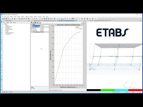Click the Redo toolbar icon
The height and width of the screenshot is (107, 143).
click(x=10, y=19)
